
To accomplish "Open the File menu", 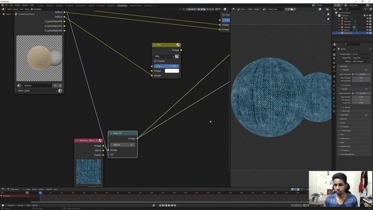I will point(6,5).
